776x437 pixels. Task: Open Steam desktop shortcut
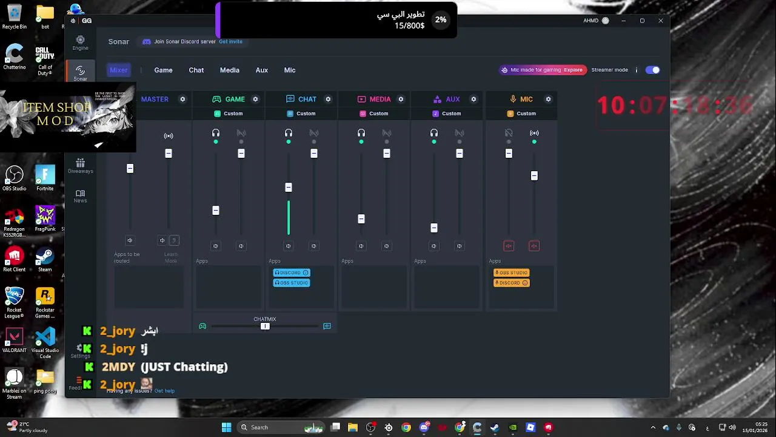tap(45, 259)
